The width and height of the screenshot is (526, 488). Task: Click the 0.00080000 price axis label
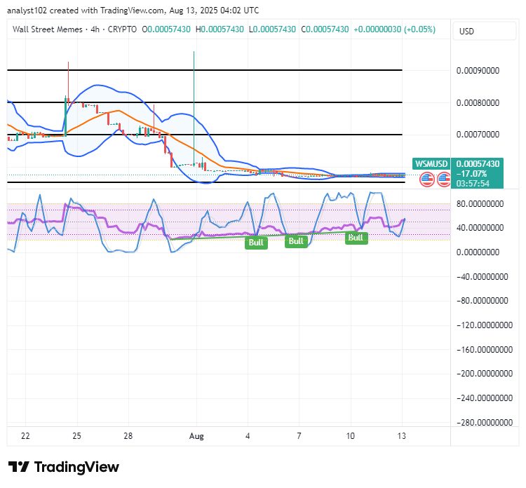pyautogui.click(x=478, y=102)
